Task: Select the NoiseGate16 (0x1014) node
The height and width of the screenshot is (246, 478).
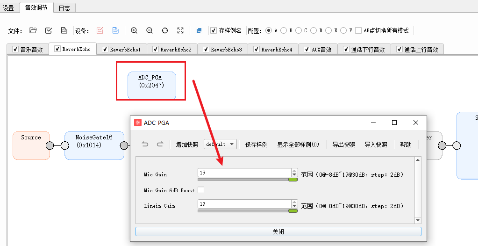Action: (x=94, y=145)
